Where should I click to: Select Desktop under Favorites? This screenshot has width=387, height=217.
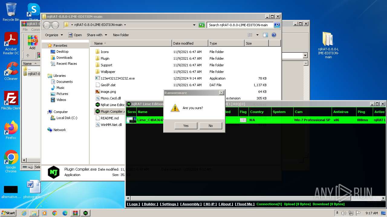click(x=62, y=52)
